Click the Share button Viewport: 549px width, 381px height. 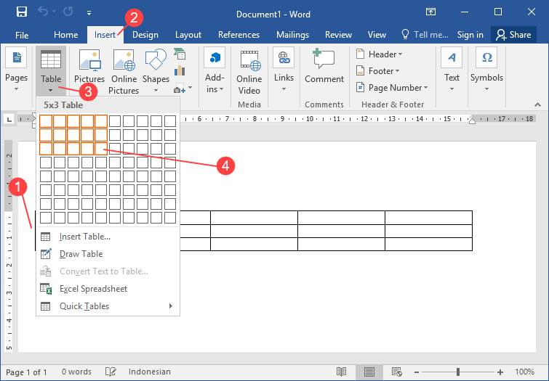coord(513,35)
